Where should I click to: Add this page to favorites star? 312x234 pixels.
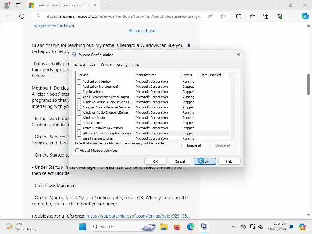pyautogui.click(x=223, y=16)
